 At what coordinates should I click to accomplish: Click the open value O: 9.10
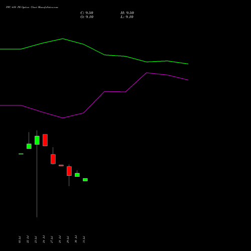[87, 17]
